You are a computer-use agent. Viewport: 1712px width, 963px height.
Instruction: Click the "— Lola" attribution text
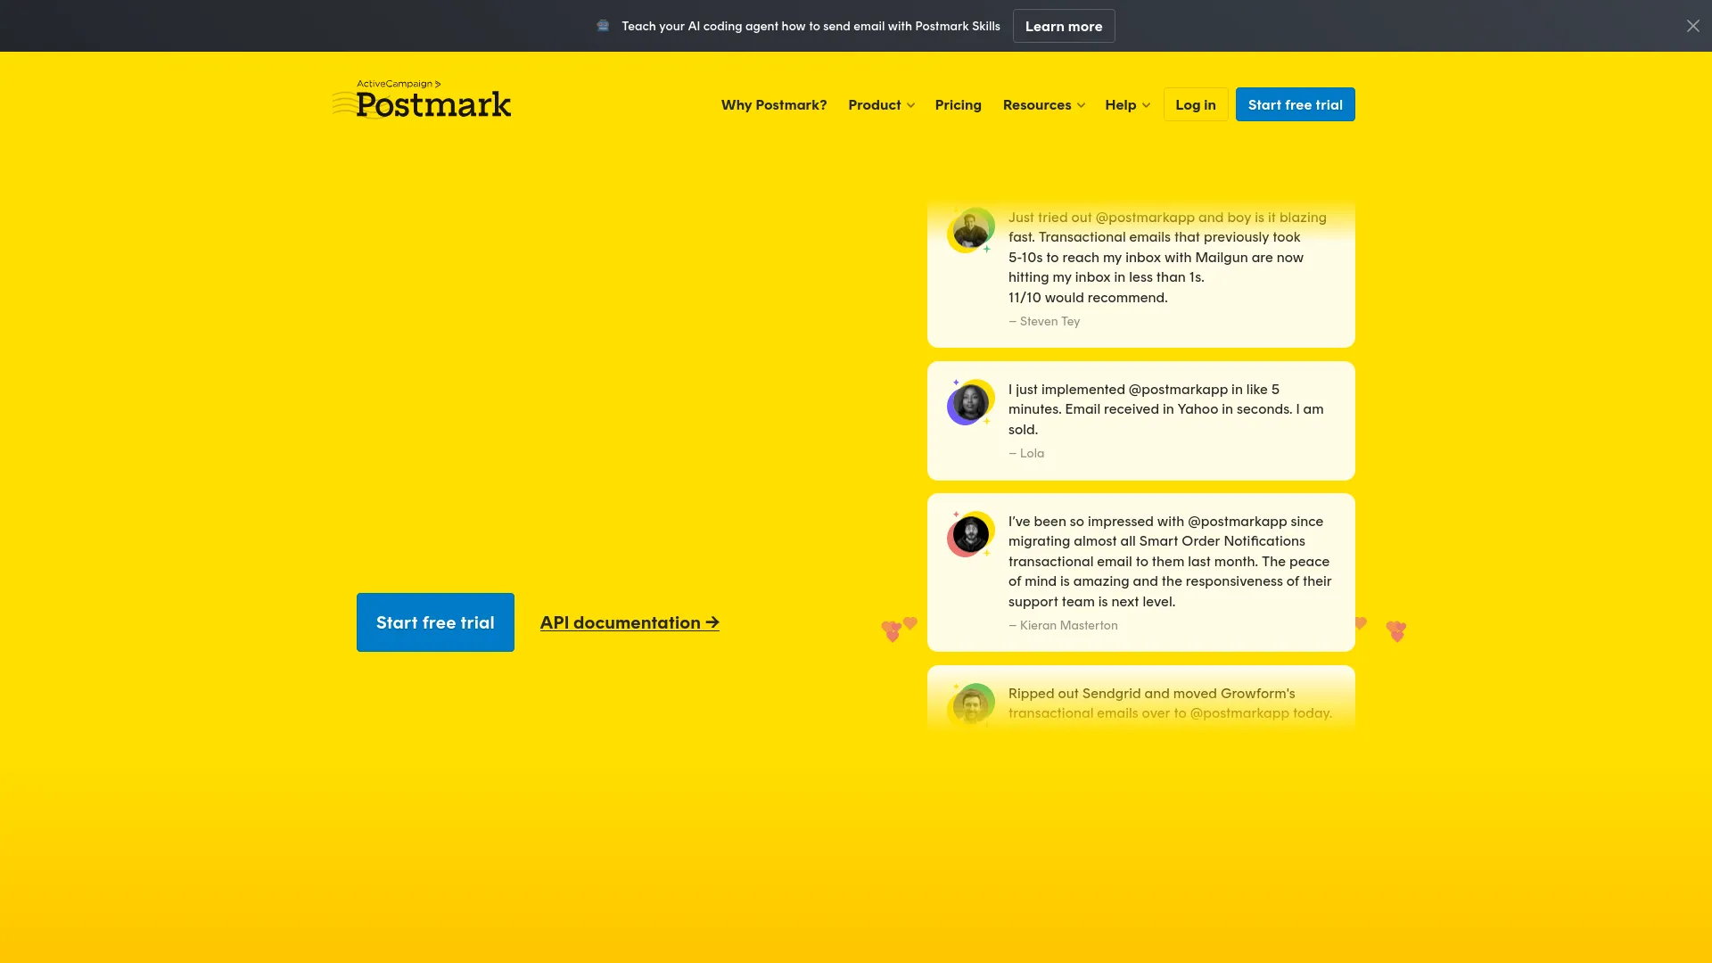[1026, 453]
